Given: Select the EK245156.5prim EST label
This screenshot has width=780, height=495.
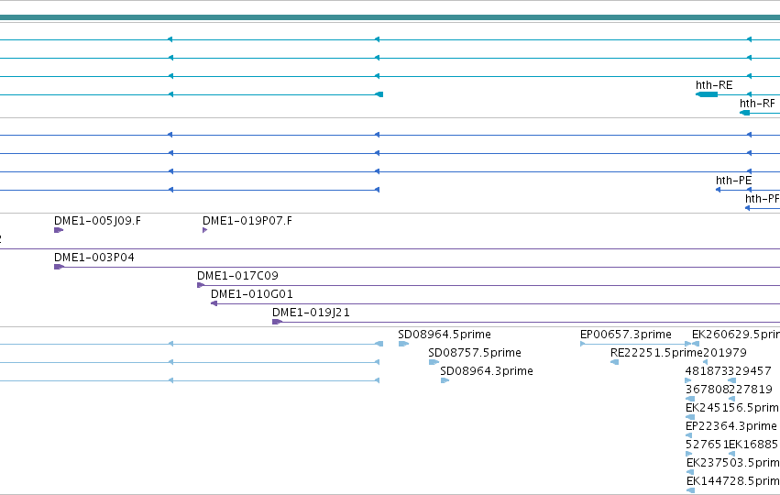Looking at the screenshot, I should click(x=732, y=409).
